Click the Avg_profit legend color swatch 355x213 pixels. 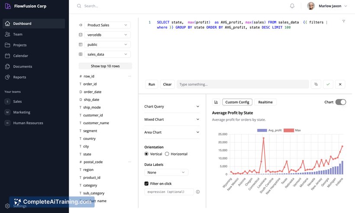[262, 130]
